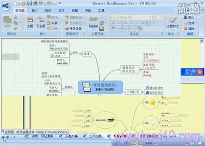Switch to the 视图 ribbon tab
The height and width of the screenshot is (146, 205).
pyautogui.click(x=75, y=11)
